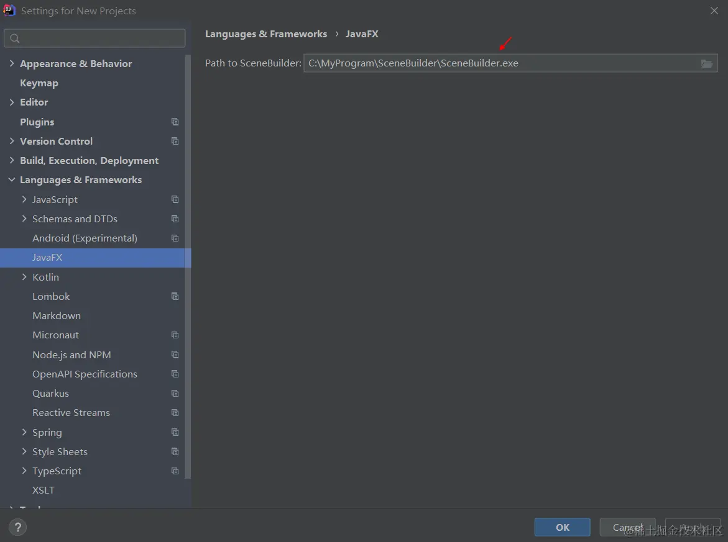728x542 pixels.
Task: Open the Lombok settings page
Action: coord(51,296)
